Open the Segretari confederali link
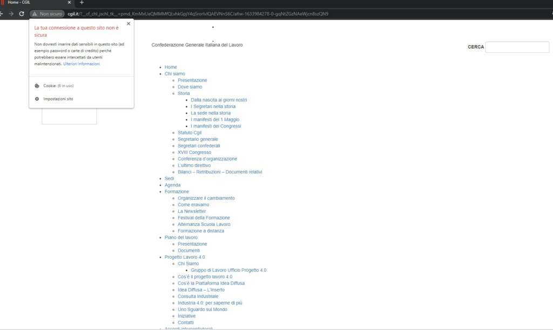553x330 pixels. 199,146
